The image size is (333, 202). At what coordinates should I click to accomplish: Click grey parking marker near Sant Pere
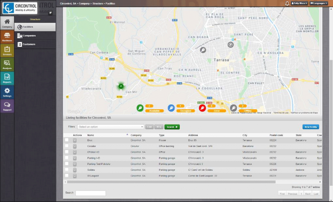point(230,44)
